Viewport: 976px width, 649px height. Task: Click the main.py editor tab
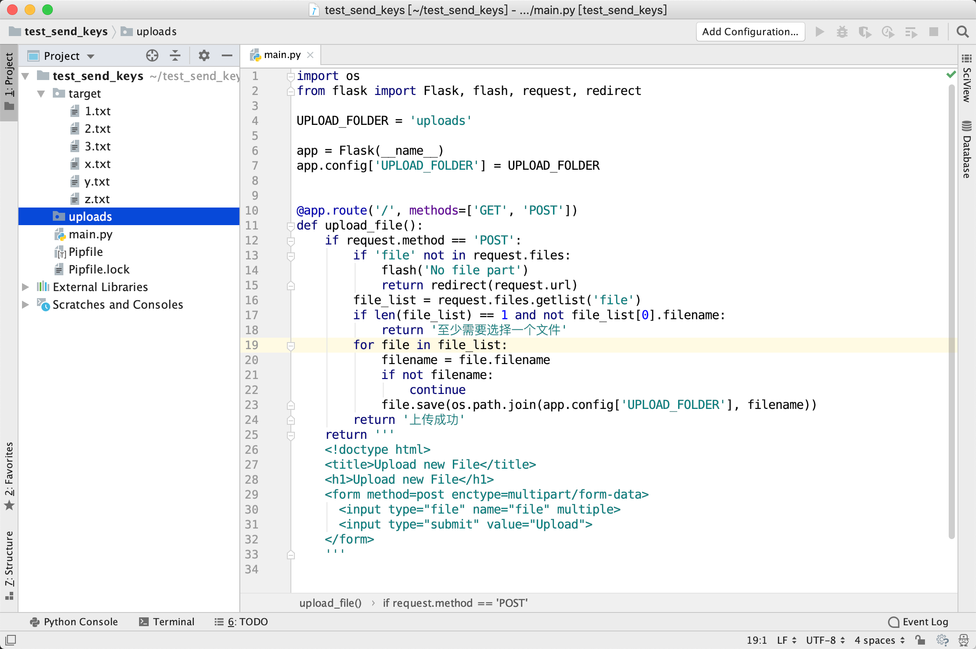tap(282, 55)
